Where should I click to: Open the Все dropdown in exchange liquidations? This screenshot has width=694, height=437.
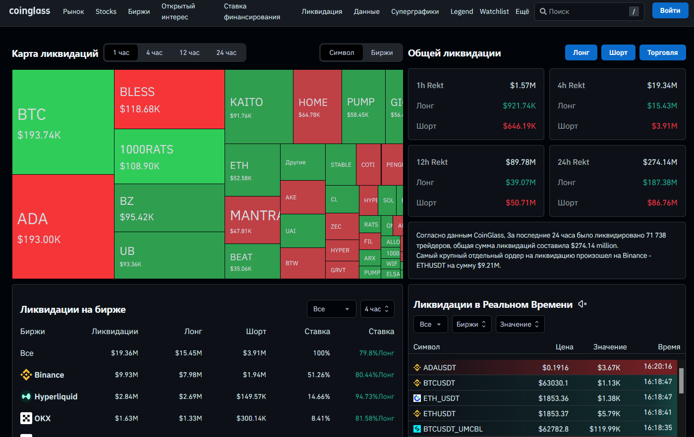pos(332,309)
